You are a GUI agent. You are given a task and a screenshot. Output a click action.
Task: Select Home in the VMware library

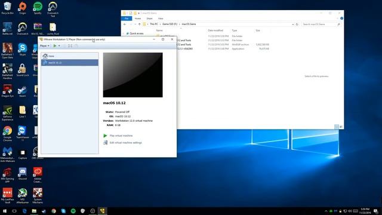point(70,56)
